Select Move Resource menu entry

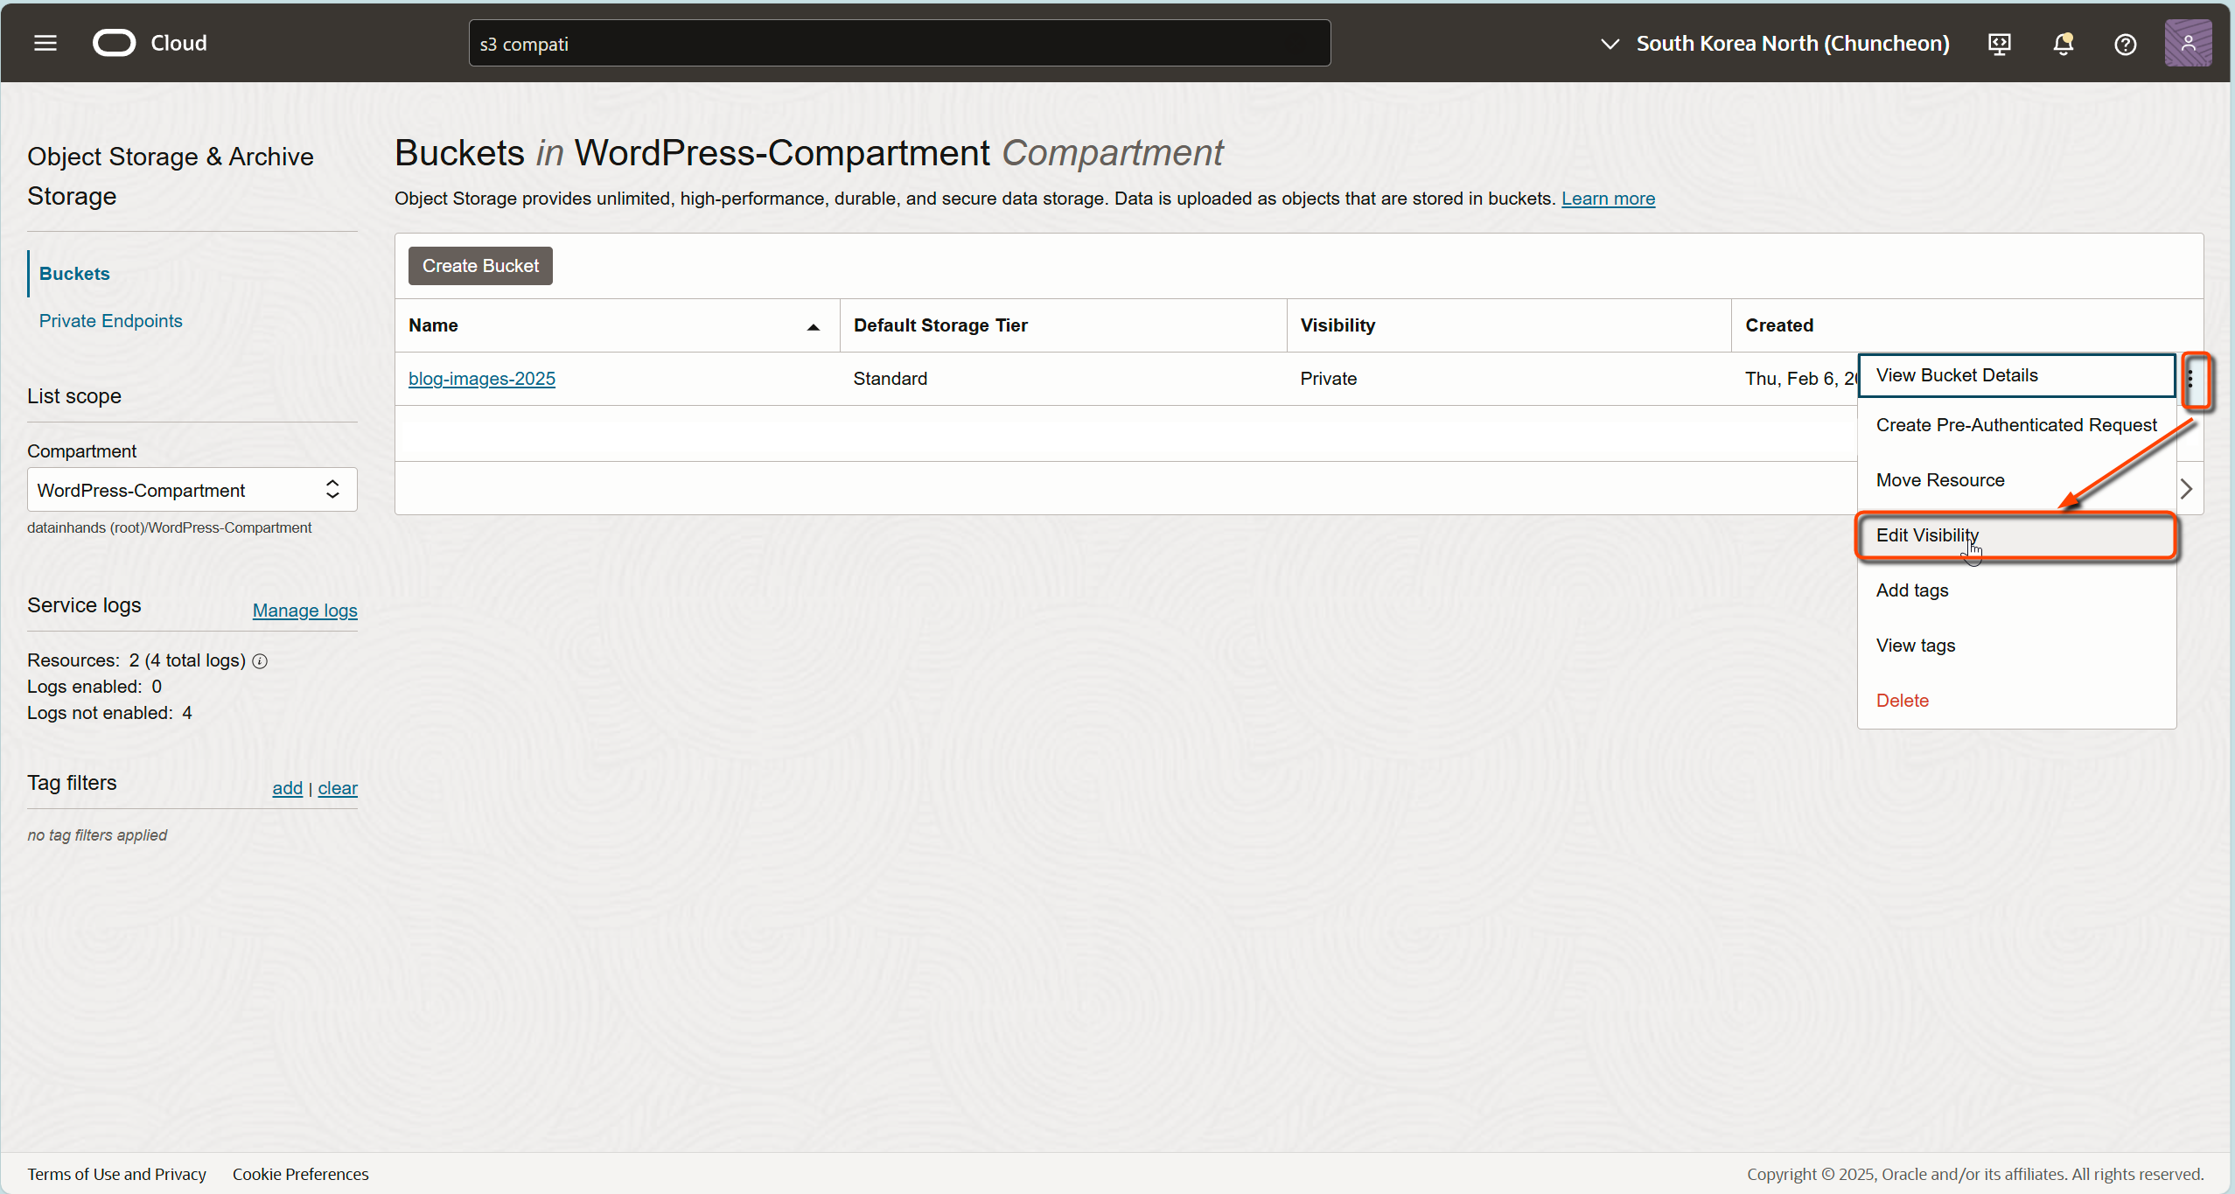(x=2016, y=480)
